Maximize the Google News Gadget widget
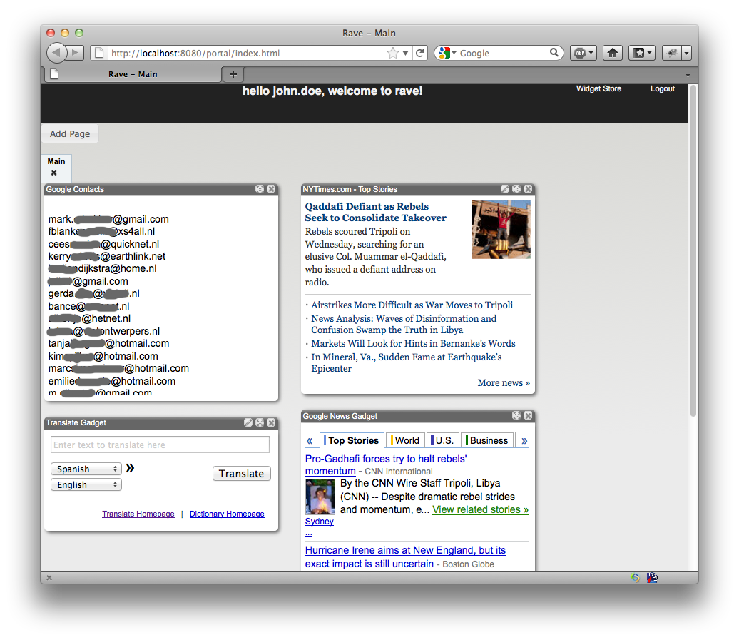Viewport: 739px width, 640px height. tap(516, 416)
